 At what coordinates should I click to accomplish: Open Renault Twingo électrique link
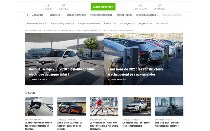click(63, 23)
